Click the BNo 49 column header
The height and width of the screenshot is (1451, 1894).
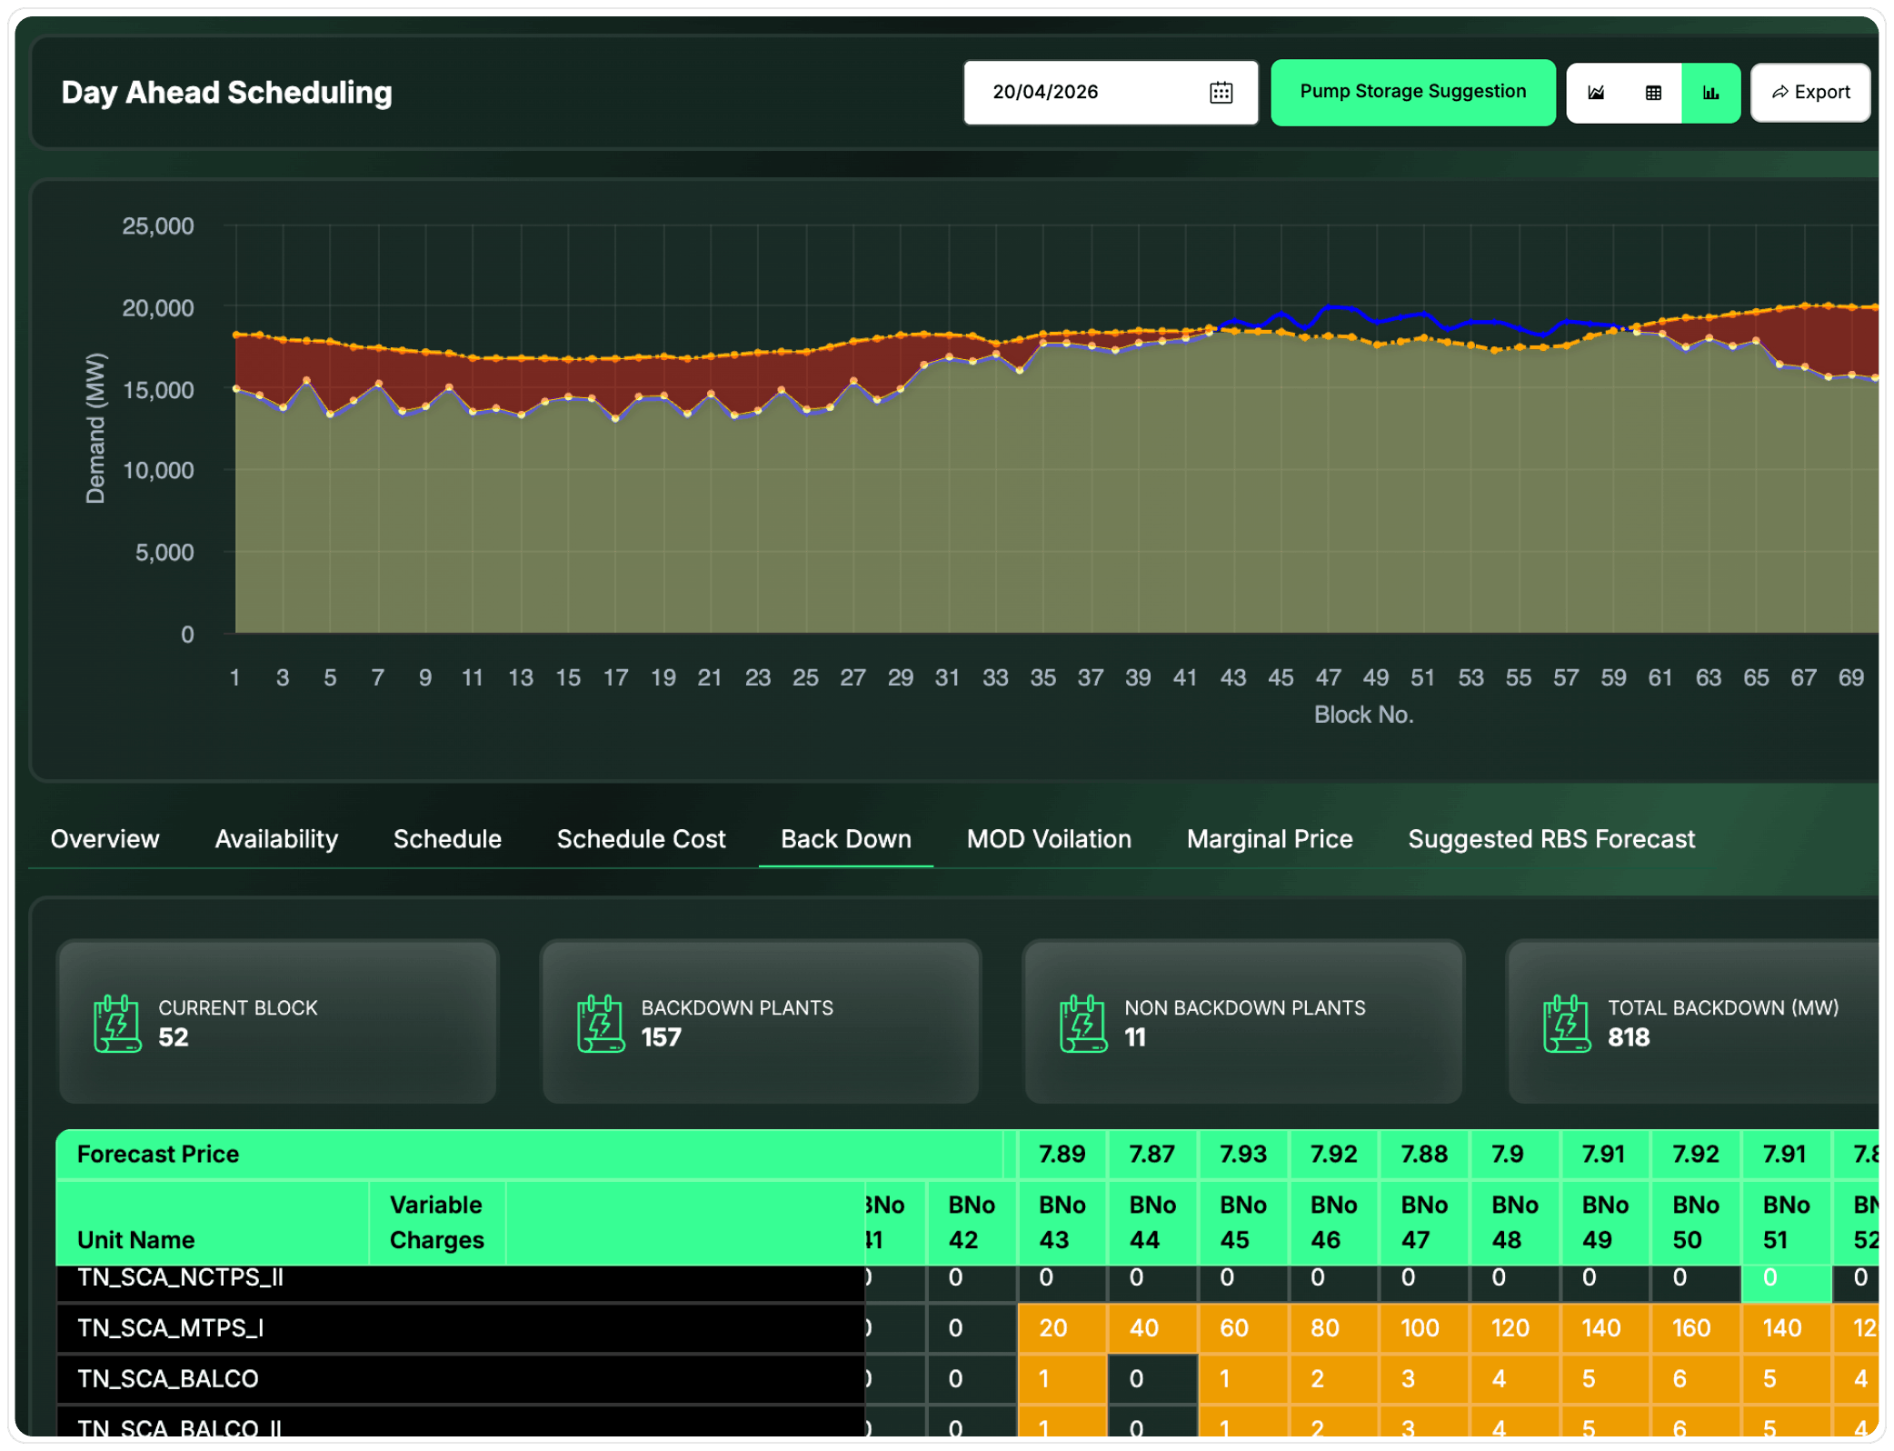(1605, 1222)
